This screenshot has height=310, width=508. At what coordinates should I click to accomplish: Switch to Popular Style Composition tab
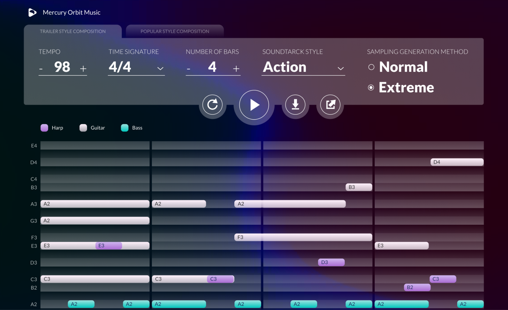[175, 31]
